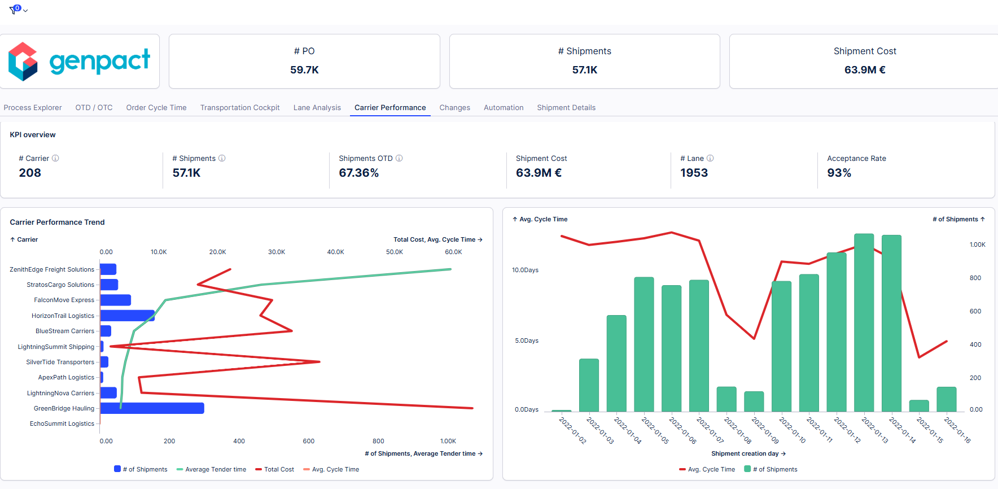
Task: Open the Transportation Cockpit tab
Action: coord(240,108)
